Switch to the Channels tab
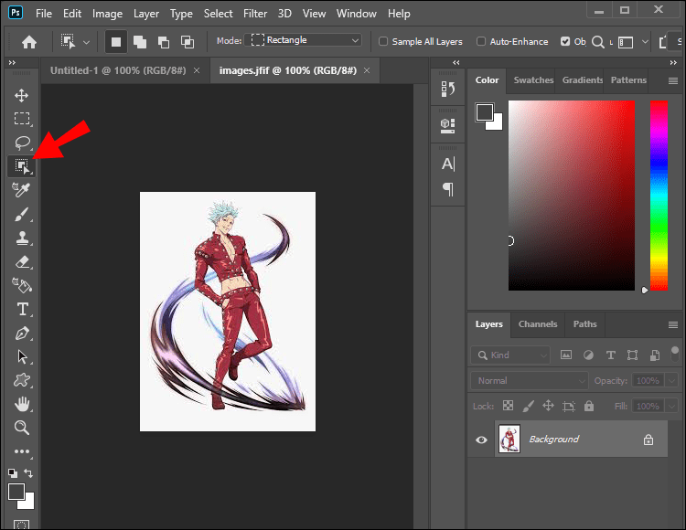The width and height of the screenshot is (686, 530). (538, 324)
